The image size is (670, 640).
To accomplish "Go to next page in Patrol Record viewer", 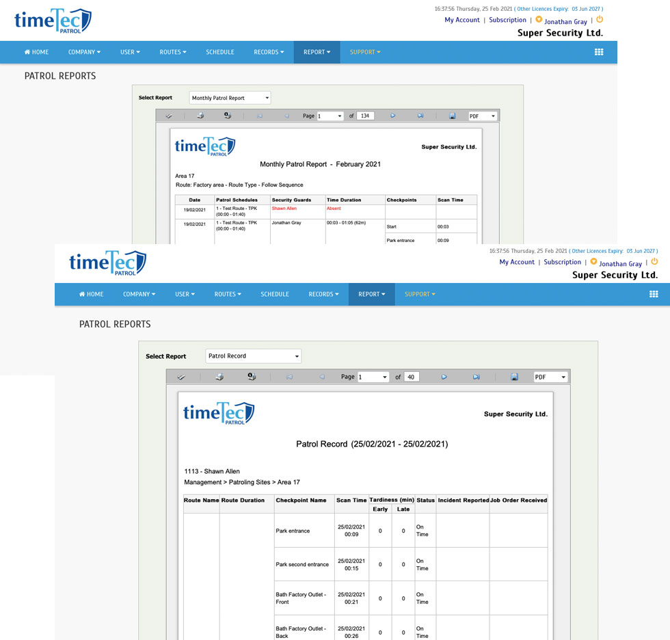I will pyautogui.click(x=444, y=377).
